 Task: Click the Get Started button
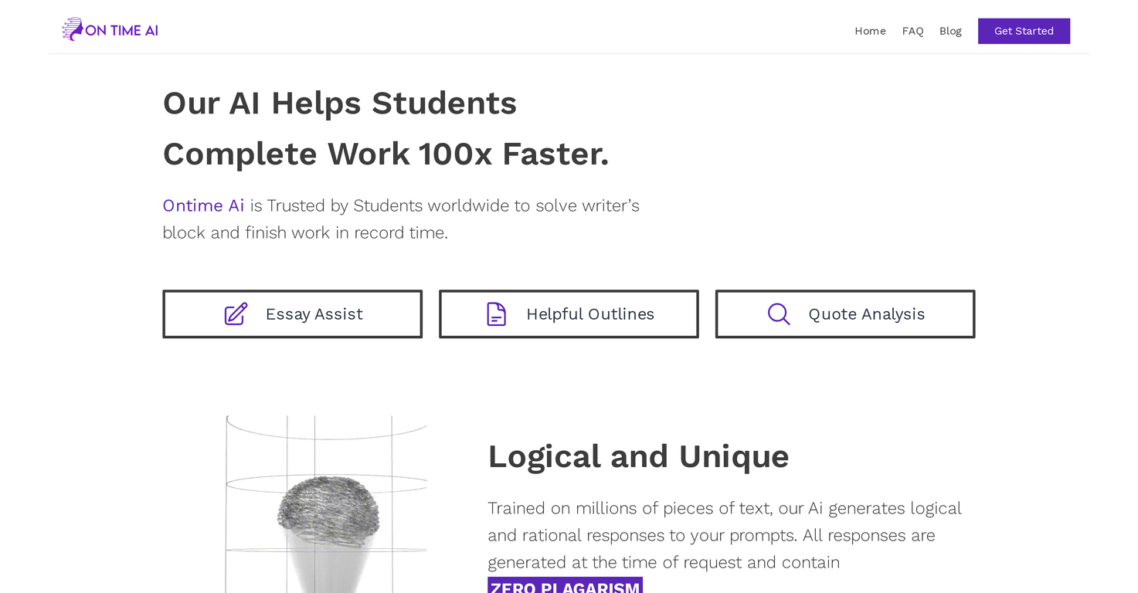[x=1024, y=31]
